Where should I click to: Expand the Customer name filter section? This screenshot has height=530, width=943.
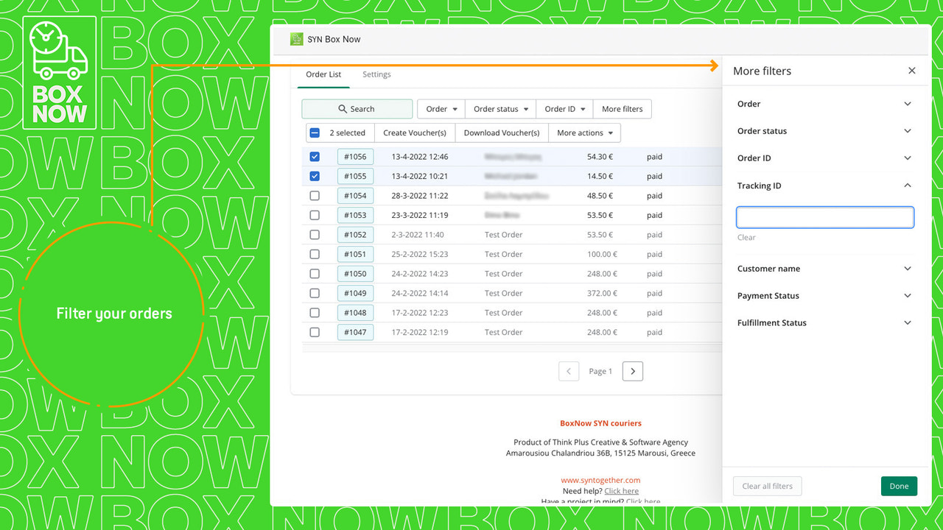coord(824,269)
